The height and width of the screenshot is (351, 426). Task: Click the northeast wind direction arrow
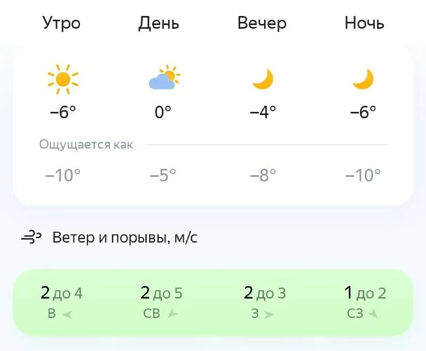tap(172, 314)
